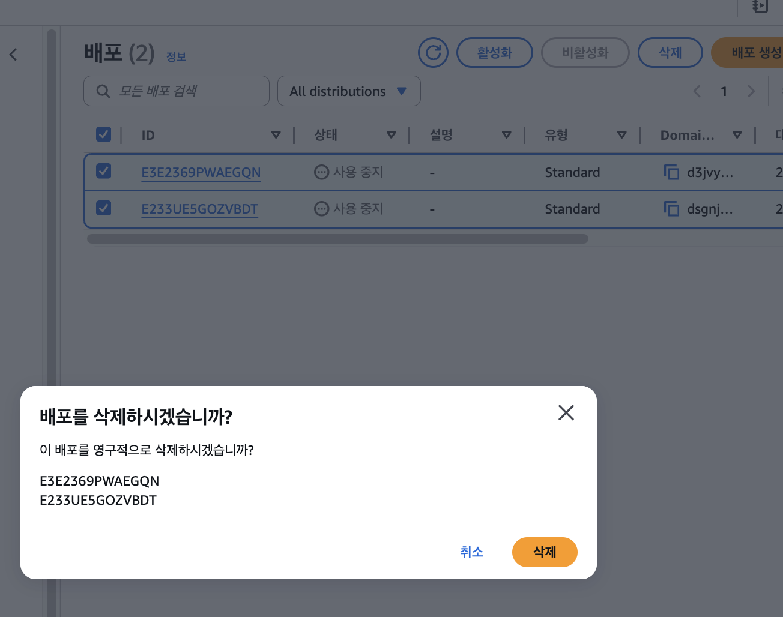Open distribution E3E2369PWAEGQN link
The width and height of the screenshot is (783, 617).
201,173
